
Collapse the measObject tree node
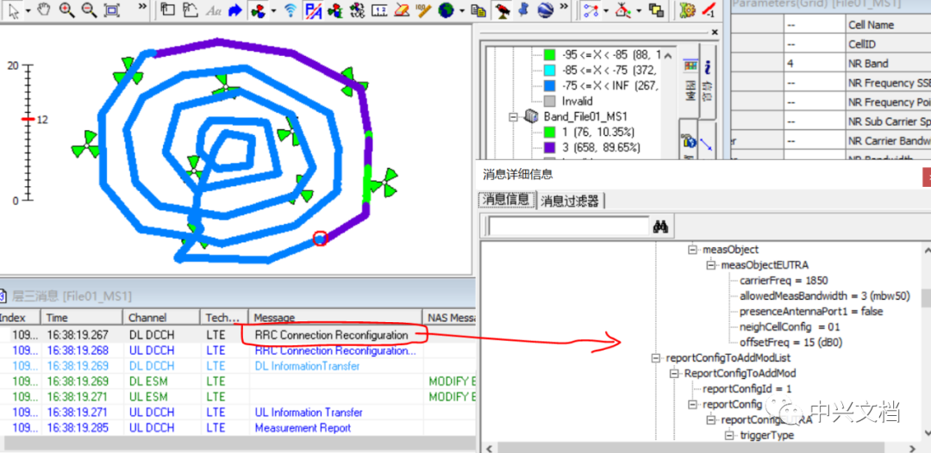coord(692,250)
